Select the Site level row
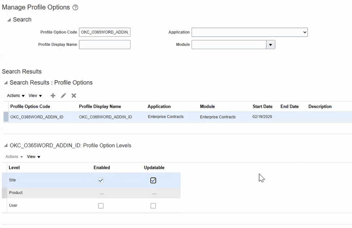This screenshot has height=228, width=352. tap(91, 180)
